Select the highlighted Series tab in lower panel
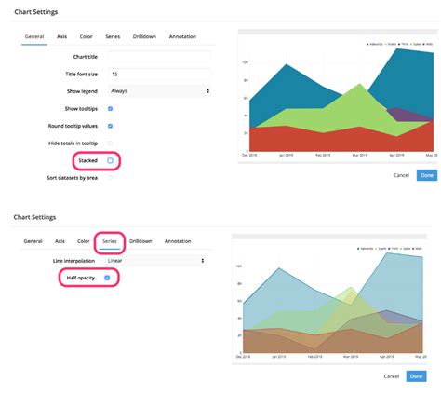441x395 pixels. (x=110, y=241)
